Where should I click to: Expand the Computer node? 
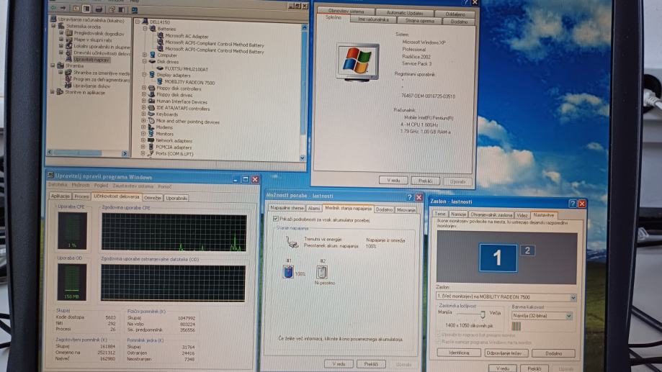145,55
